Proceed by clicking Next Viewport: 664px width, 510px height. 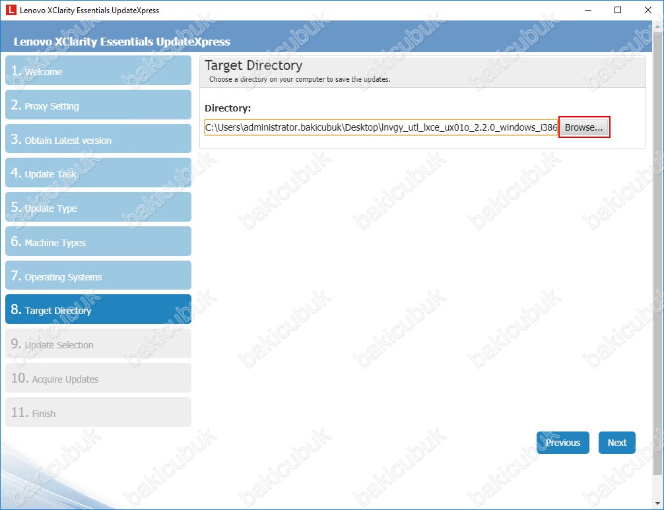click(x=616, y=443)
